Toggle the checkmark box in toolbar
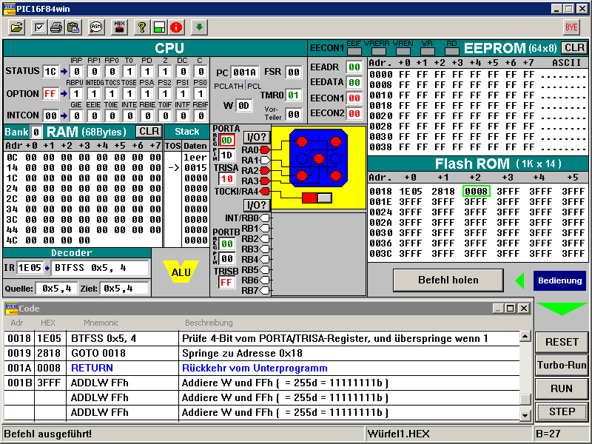This screenshot has height=444, width=592. click(40, 27)
